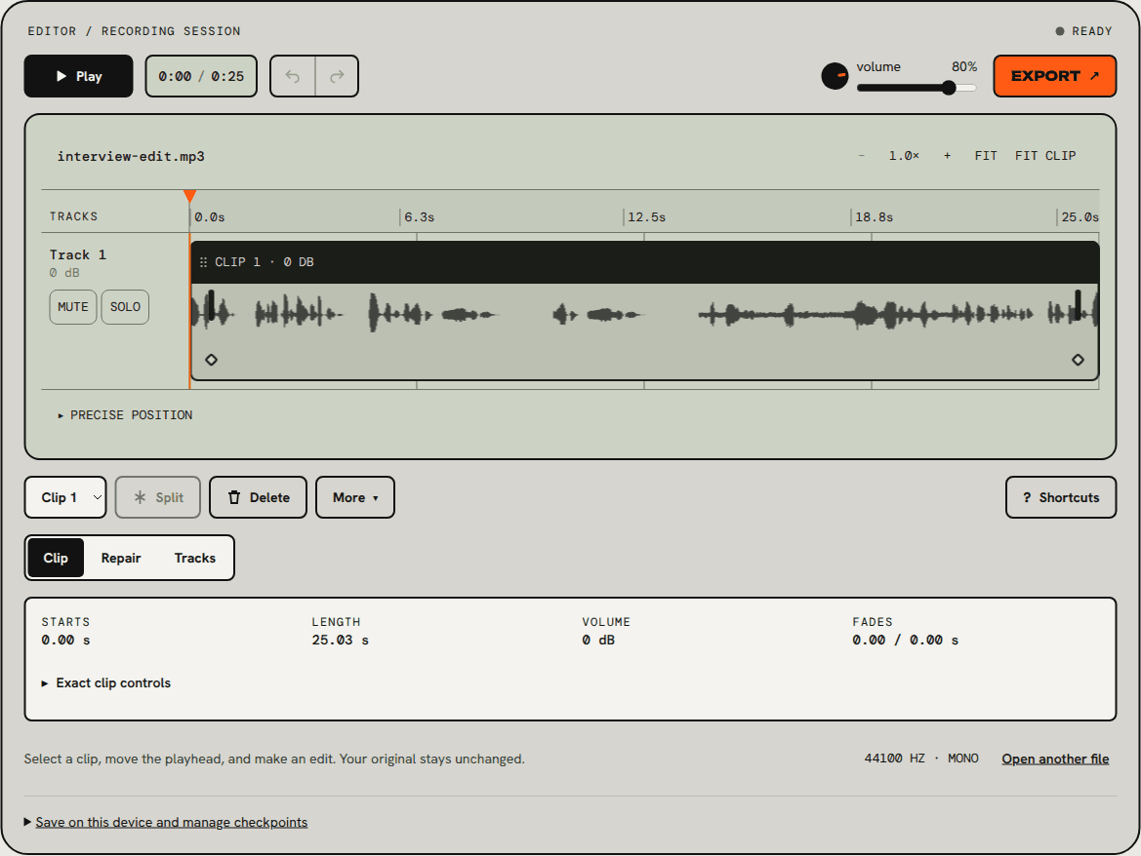This screenshot has width=1141, height=856.
Task: Select left fade diamond on Clip 1
Action: (211, 360)
